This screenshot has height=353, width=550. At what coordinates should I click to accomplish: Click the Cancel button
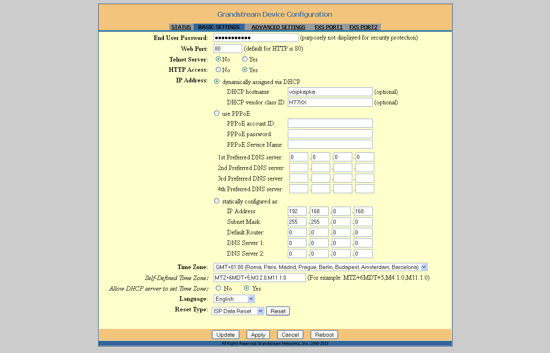(x=290, y=335)
